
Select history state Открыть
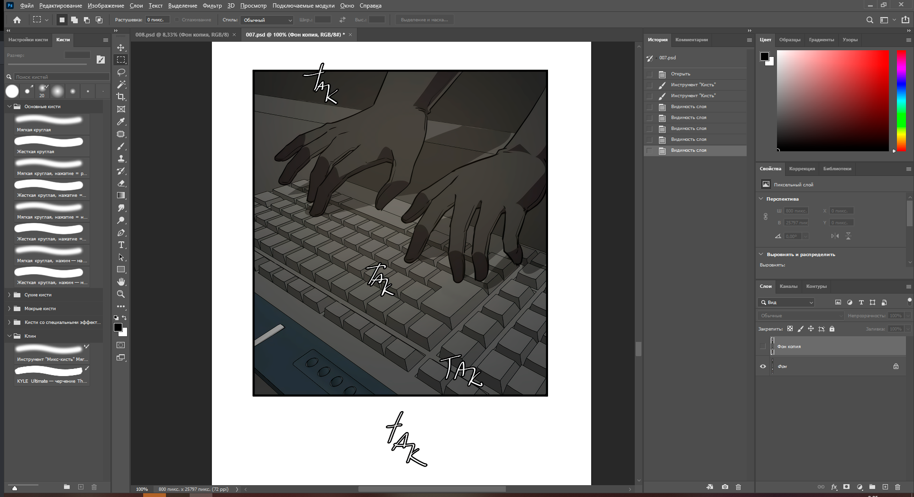point(695,74)
